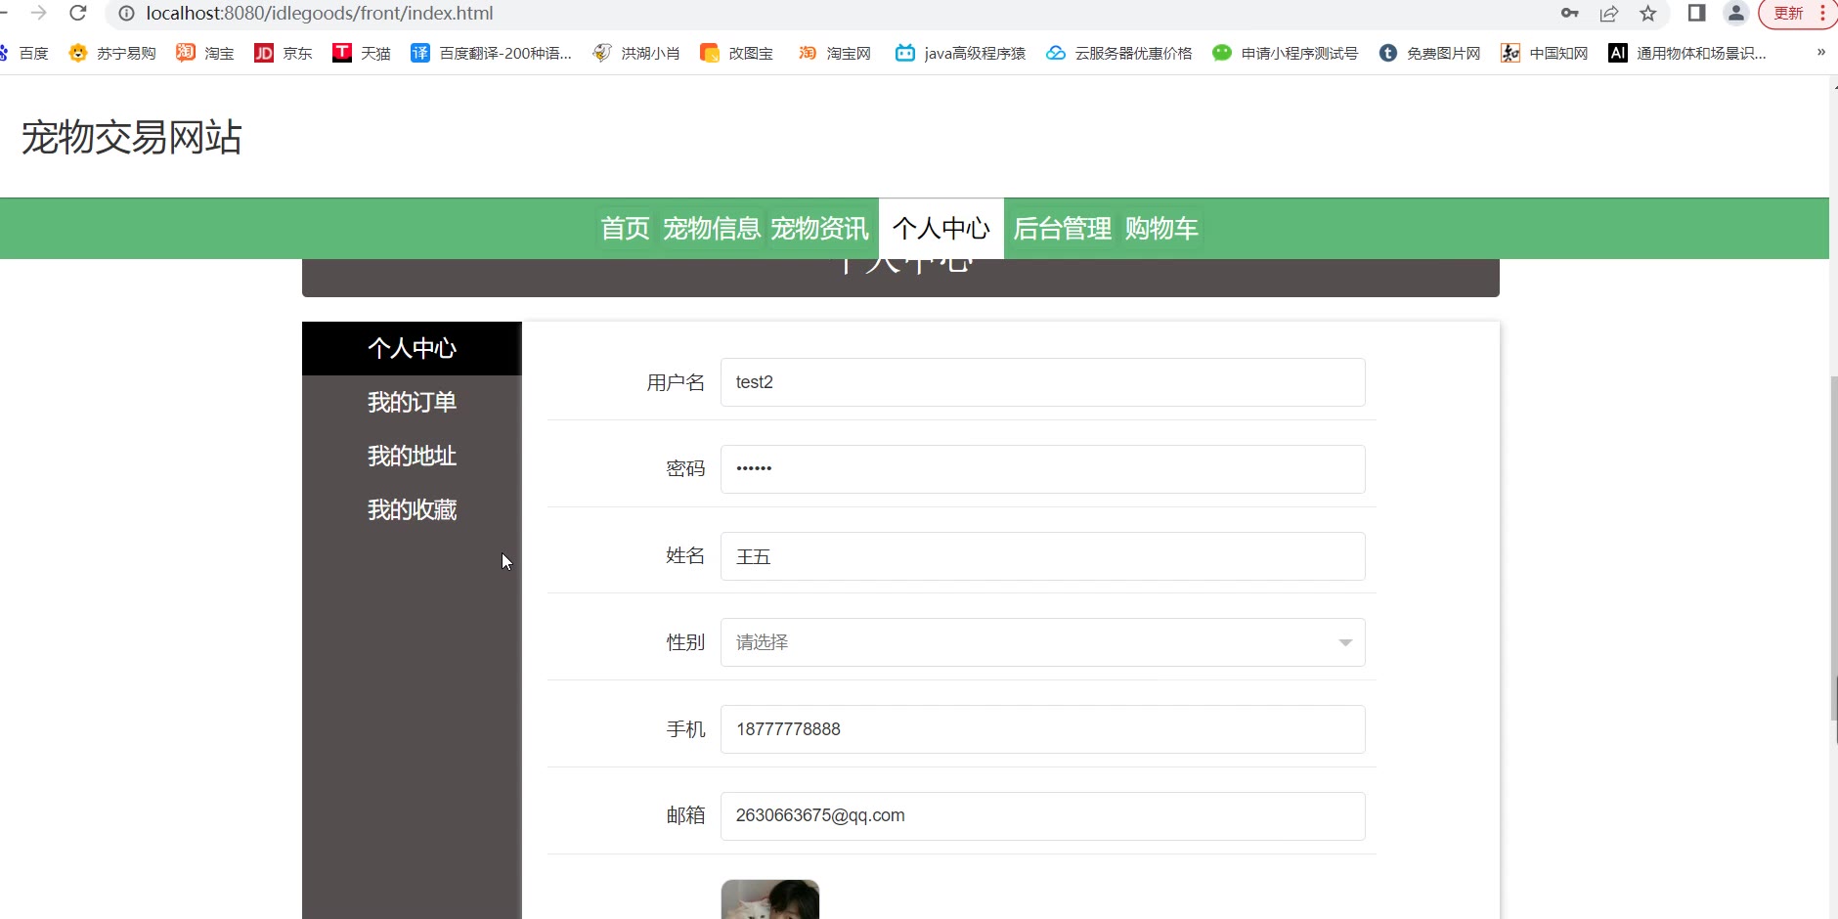Open 宠物资讯 in the navigation bar
1838x919 pixels.
pyautogui.click(x=819, y=229)
